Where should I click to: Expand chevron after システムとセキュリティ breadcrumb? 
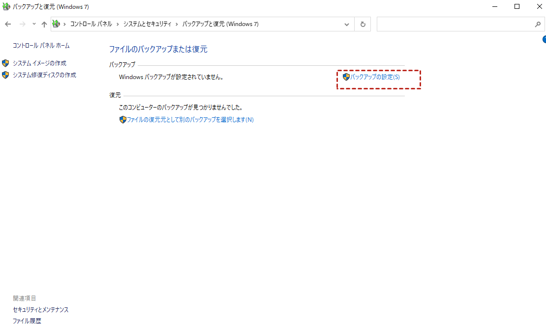click(177, 24)
